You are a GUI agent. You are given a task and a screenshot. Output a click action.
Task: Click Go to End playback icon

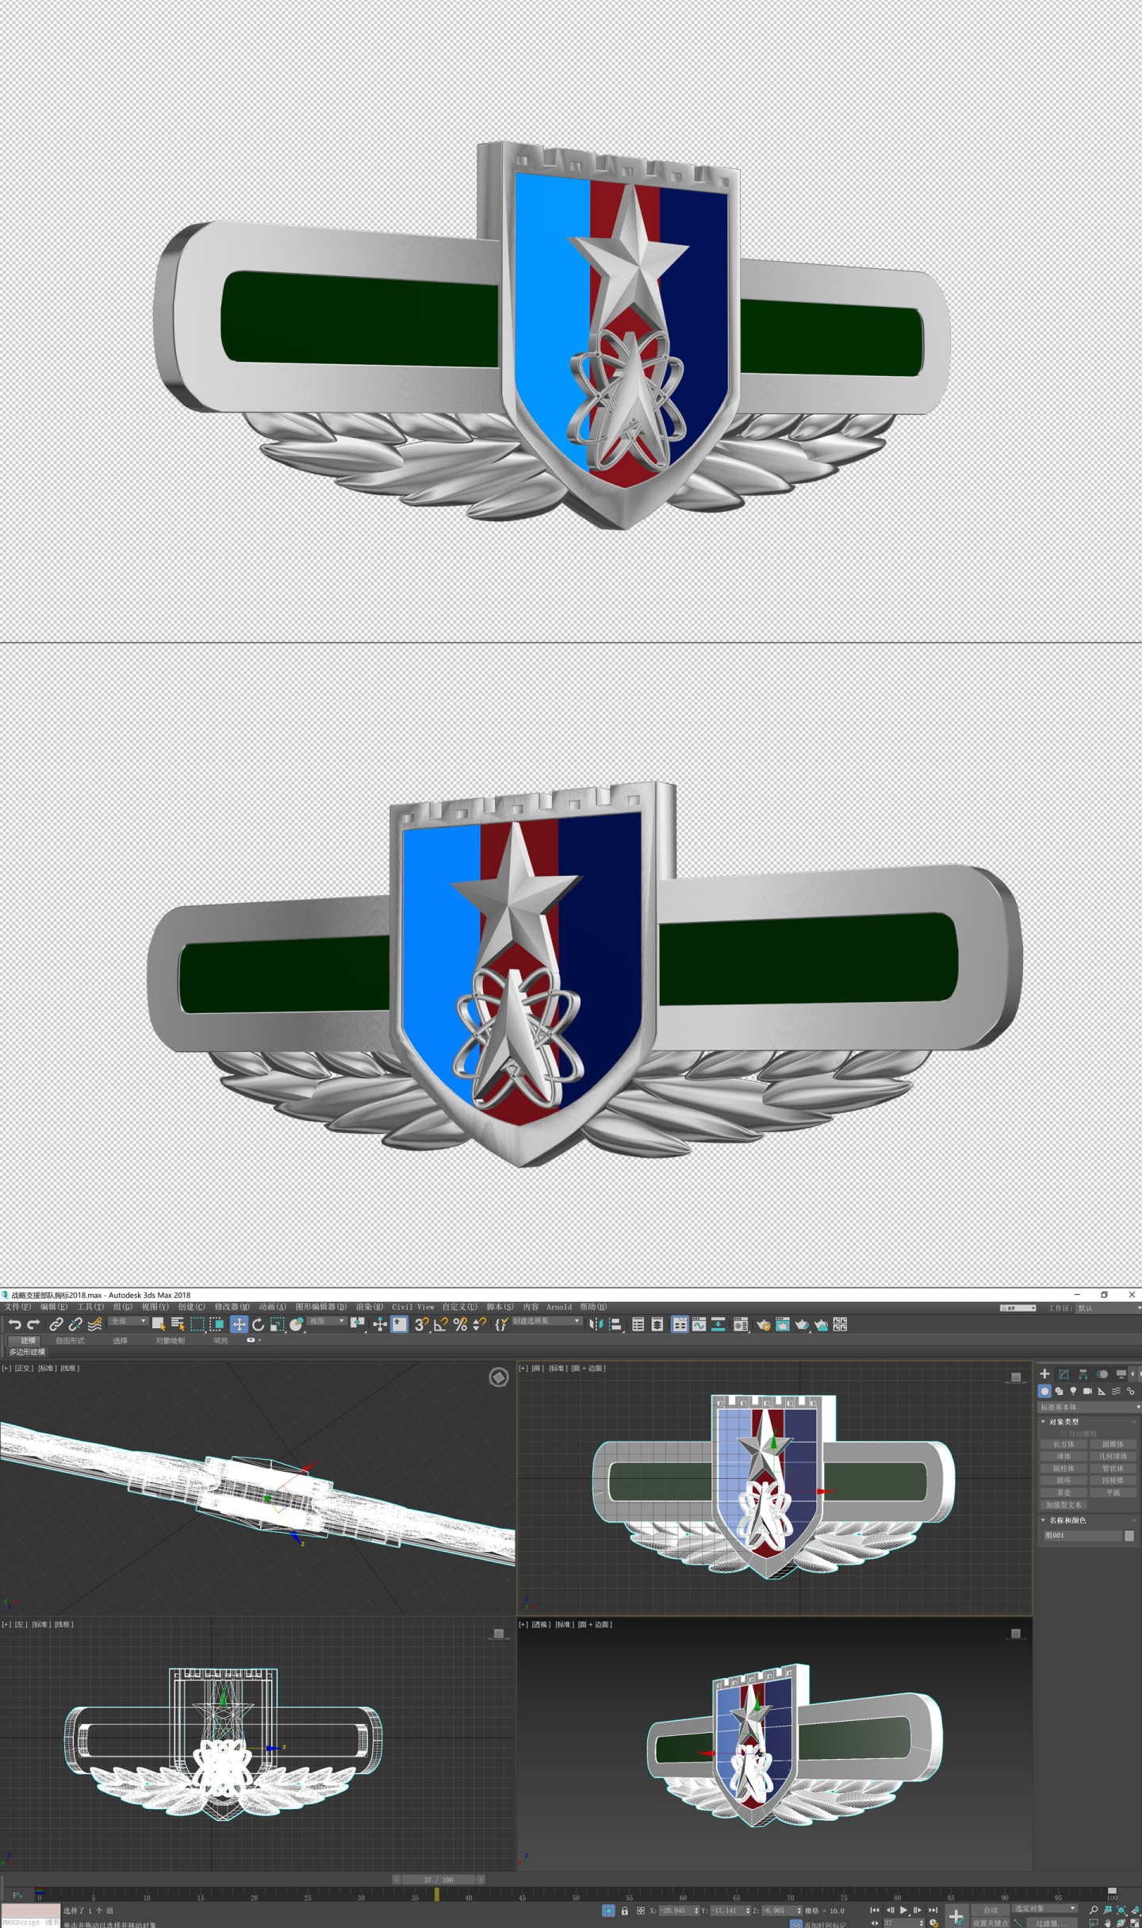pyautogui.click(x=933, y=1910)
